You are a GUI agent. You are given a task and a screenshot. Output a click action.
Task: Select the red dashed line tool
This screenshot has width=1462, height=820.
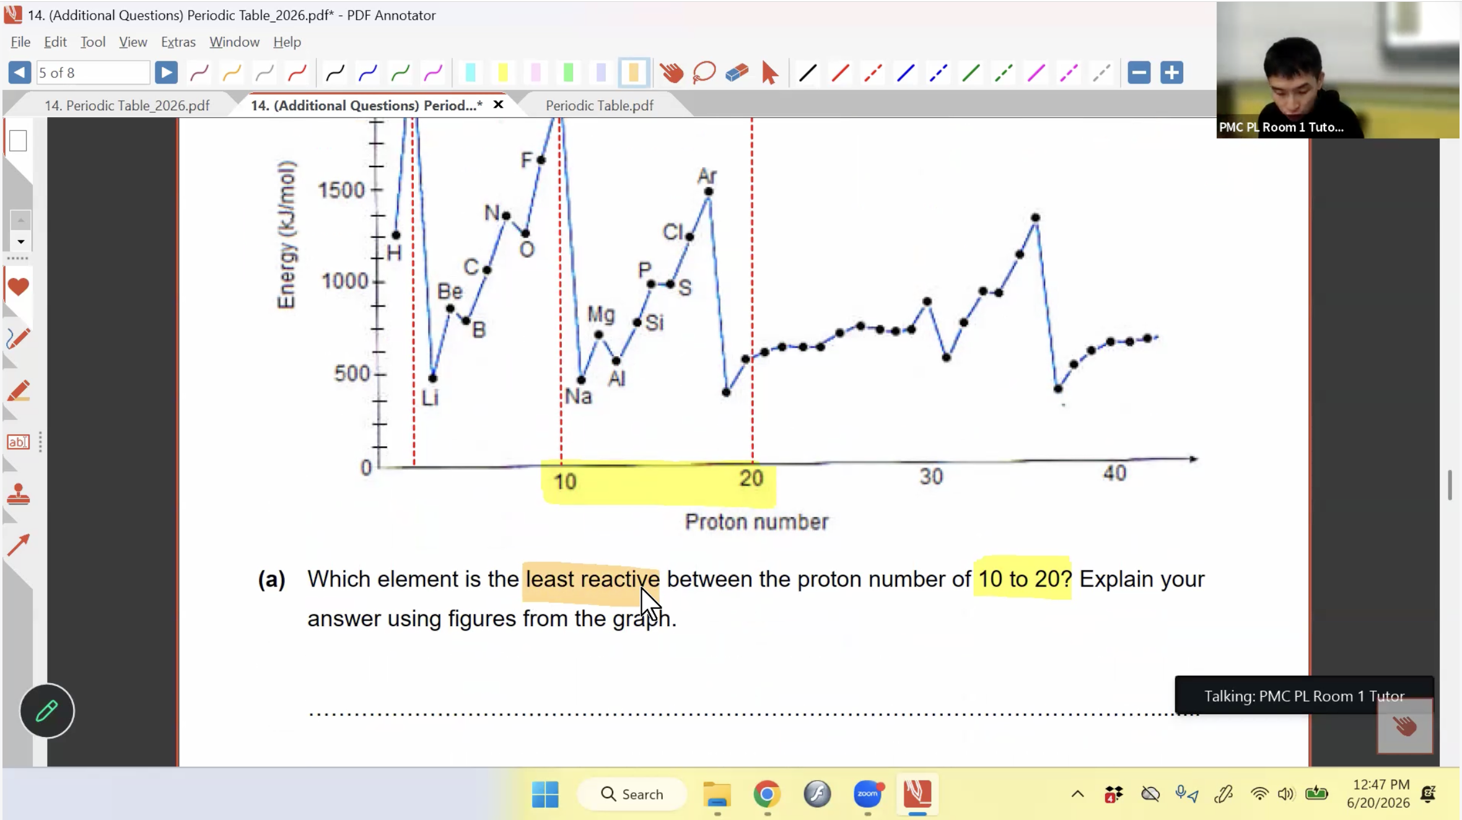click(873, 73)
